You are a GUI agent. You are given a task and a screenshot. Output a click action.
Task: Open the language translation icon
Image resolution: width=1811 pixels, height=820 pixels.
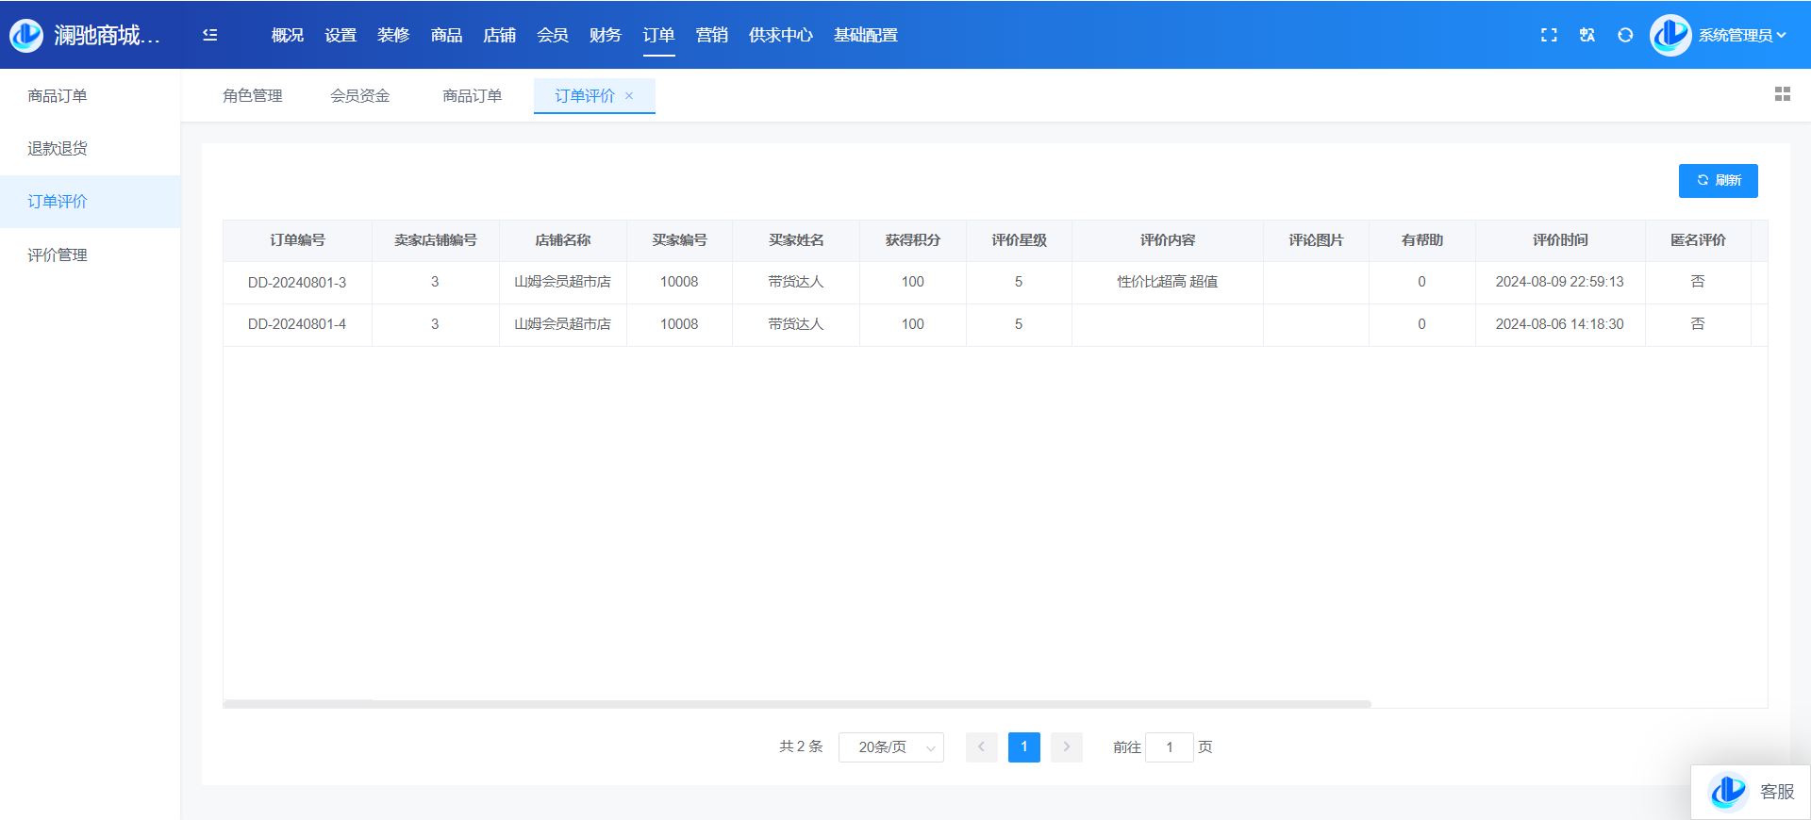pyautogui.click(x=1587, y=35)
